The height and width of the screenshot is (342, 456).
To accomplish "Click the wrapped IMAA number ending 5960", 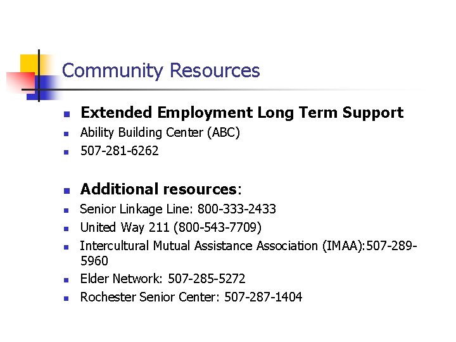I will [94, 260].
